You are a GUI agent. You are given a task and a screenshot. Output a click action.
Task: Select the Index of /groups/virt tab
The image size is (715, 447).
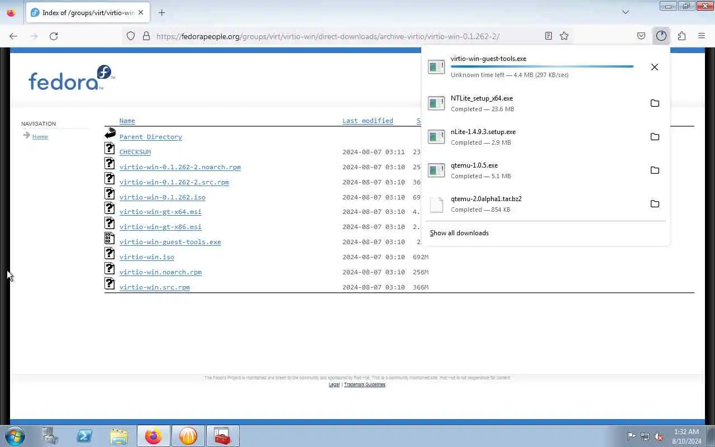click(x=88, y=12)
